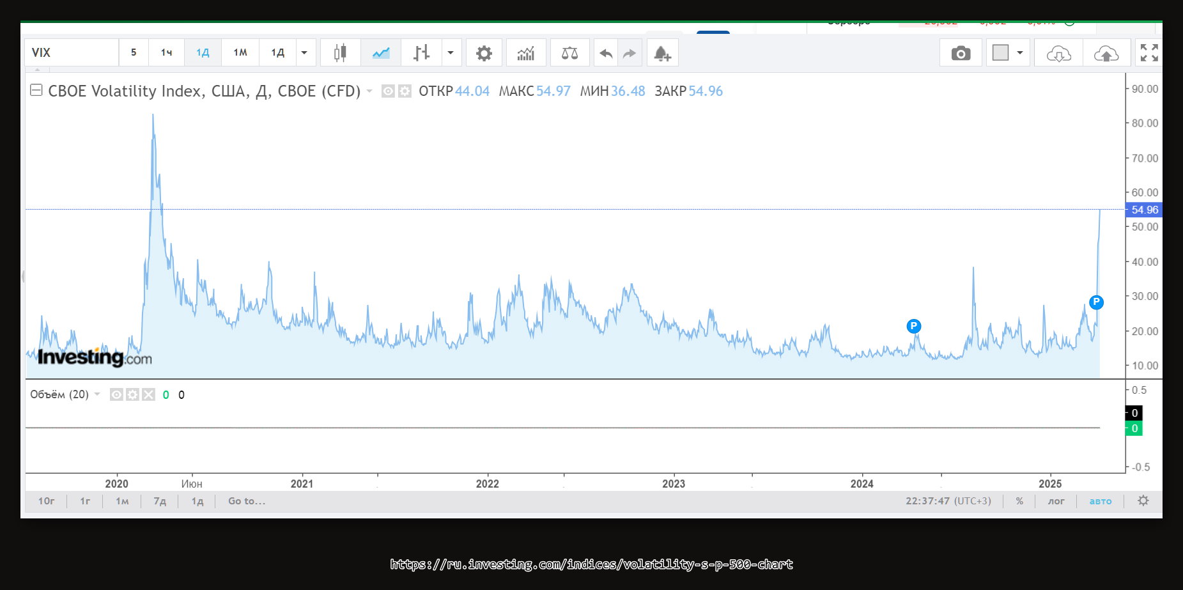1183x590 pixels.
Task: Click the 'Go to...' button
Action: (x=247, y=501)
